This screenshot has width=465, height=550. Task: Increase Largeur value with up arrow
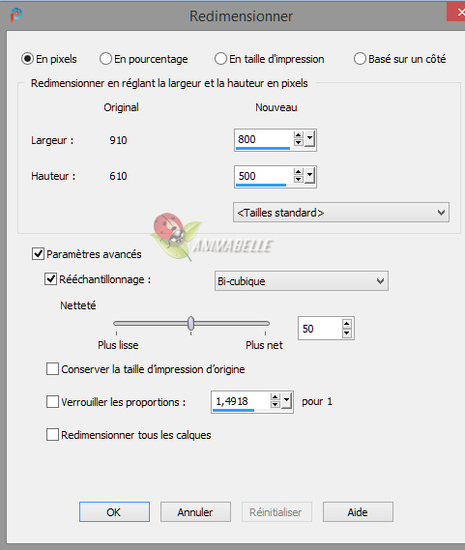click(x=299, y=135)
